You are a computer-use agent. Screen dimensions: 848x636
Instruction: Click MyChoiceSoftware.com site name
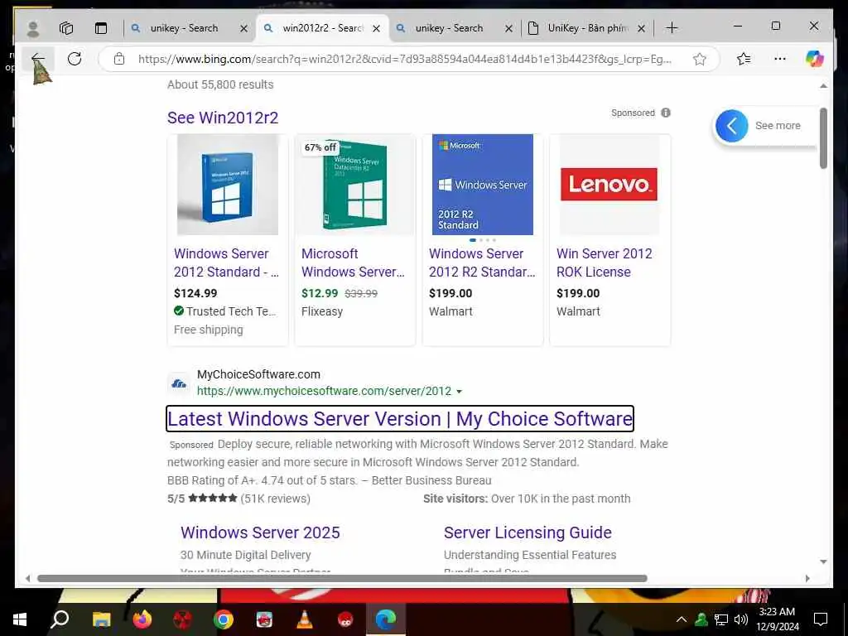pos(258,374)
